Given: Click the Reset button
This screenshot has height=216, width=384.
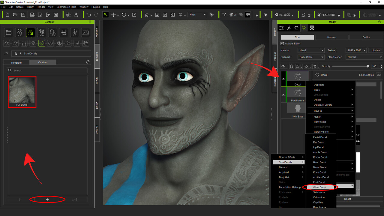Looking at the screenshot, I should click(x=347, y=199).
